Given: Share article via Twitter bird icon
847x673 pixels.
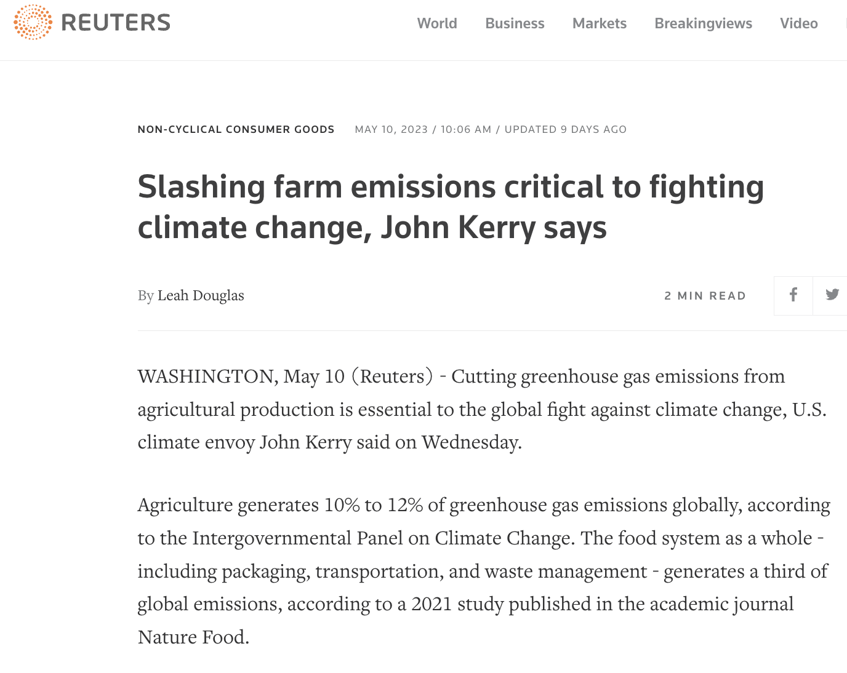Looking at the screenshot, I should pyautogui.click(x=832, y=295).
